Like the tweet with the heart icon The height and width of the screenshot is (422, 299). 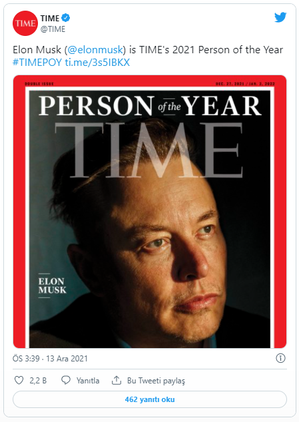pyautogui.click(x=19, y=380)
